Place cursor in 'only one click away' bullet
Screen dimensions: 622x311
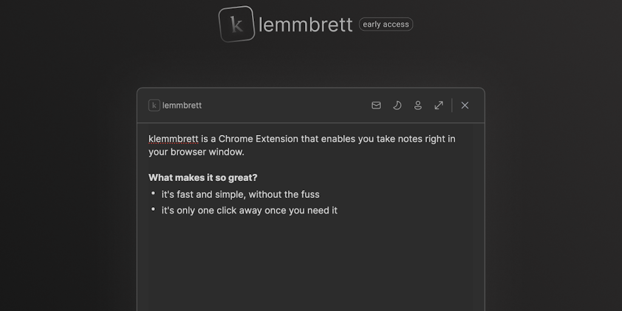coord(249,210)
